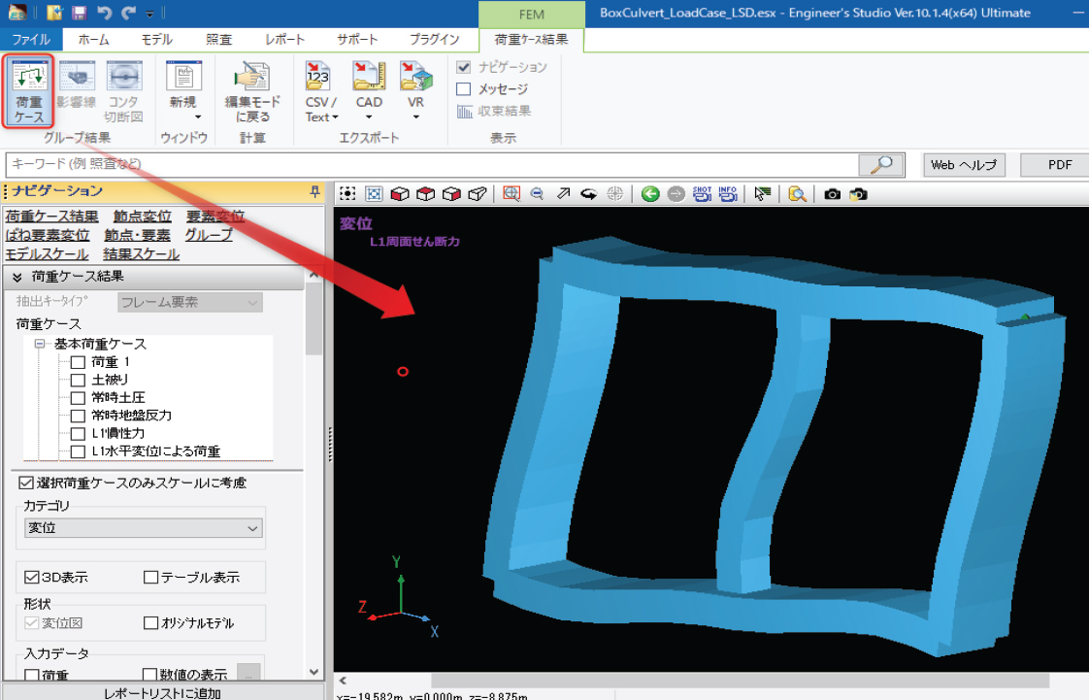Open the 新規 window dropdown
This screenshot has height=700, width=1089.
[x=198, y=117]
